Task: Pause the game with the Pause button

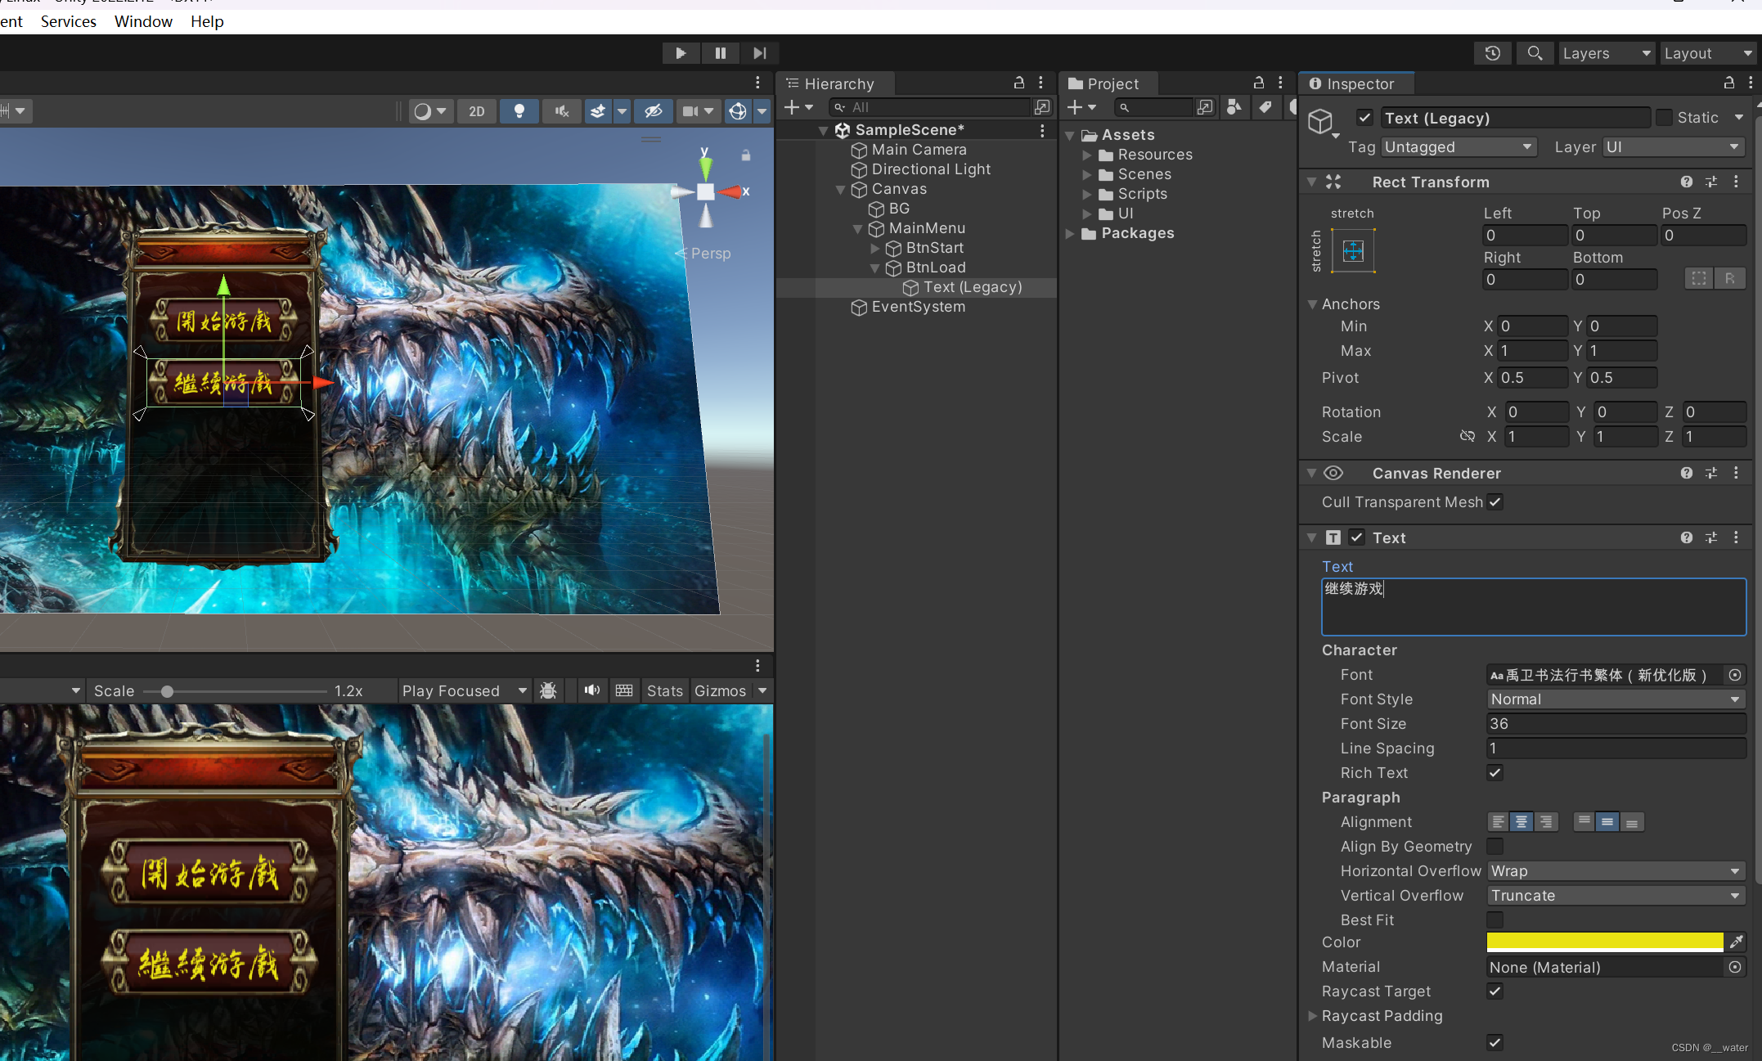Action: (x=720, y=53)
